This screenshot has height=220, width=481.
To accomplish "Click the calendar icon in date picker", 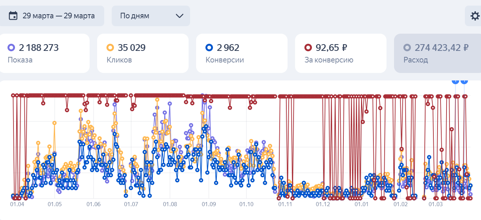I will 13,16.
